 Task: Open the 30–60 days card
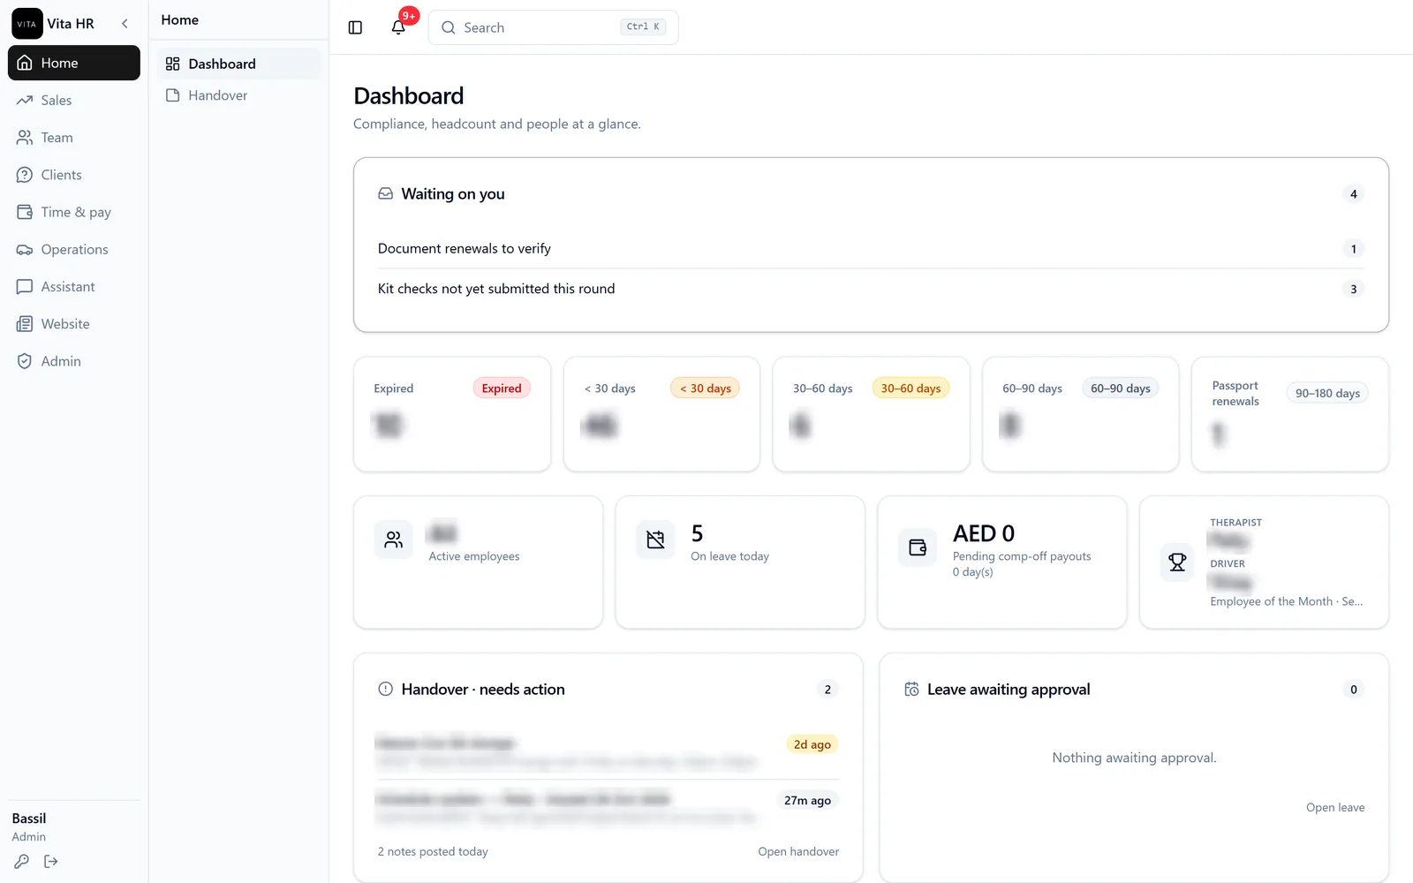click(871, 414)
